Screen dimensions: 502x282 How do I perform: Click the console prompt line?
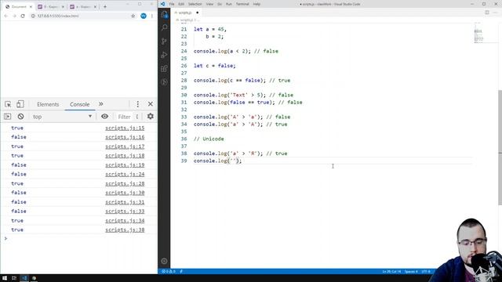pyautogui.click(x=78, y=238)
